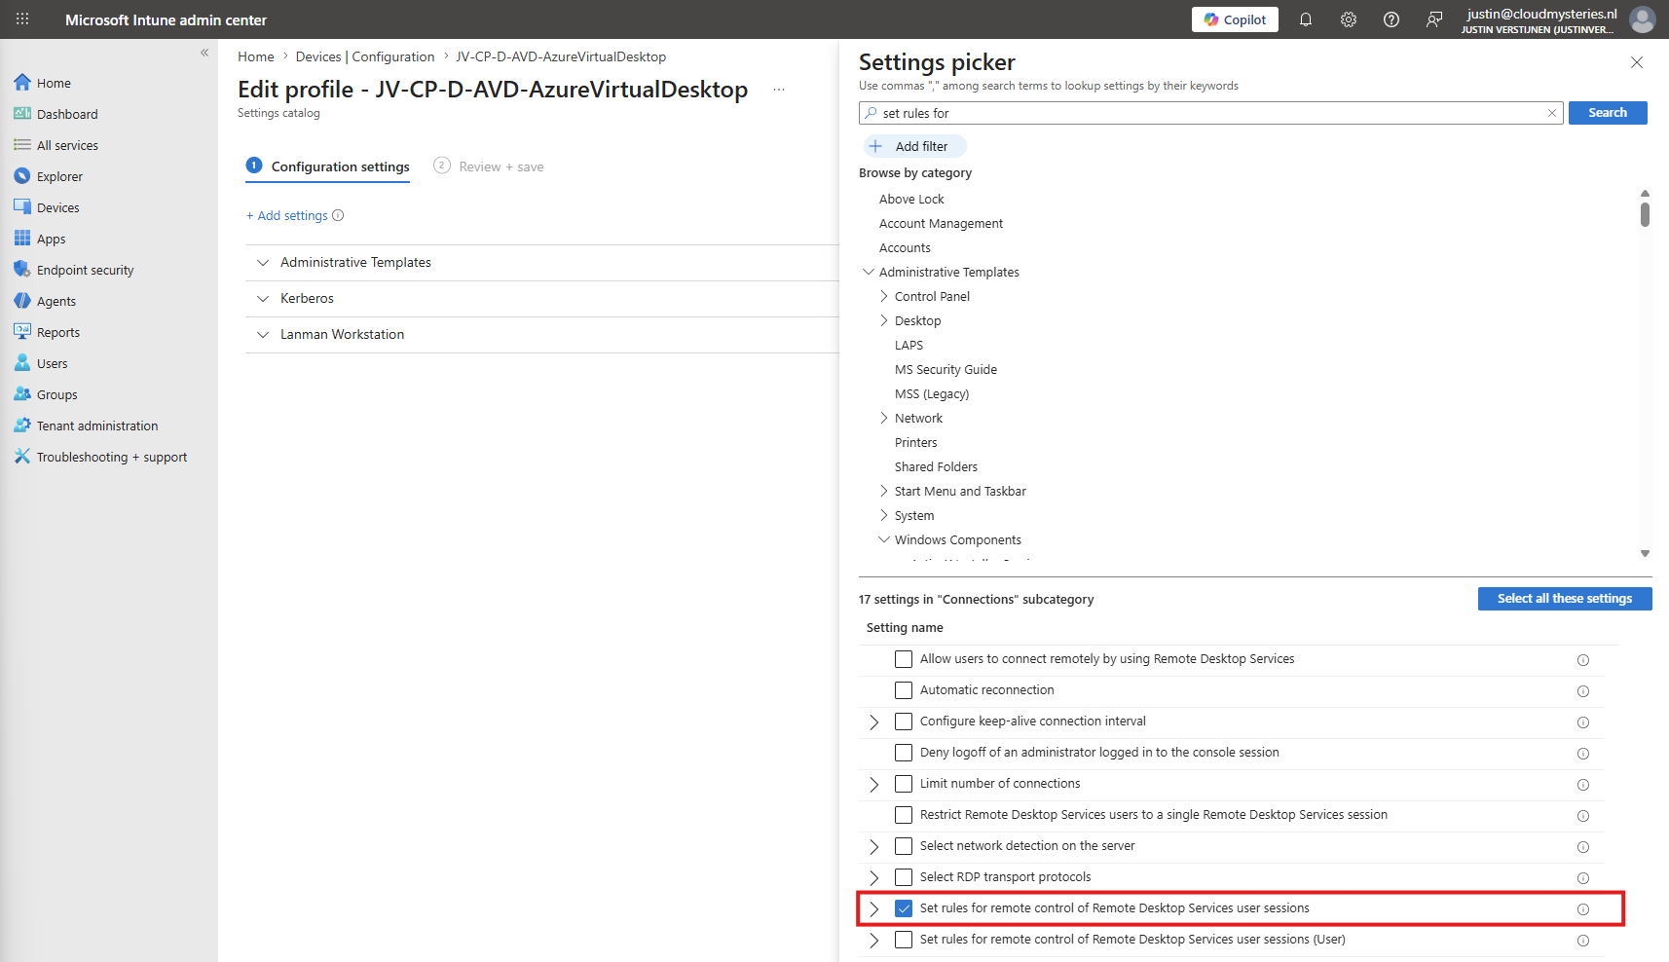1669x962 pixels.
Task: Click the category list scrollbar thumb
Action: (1645, 214)
